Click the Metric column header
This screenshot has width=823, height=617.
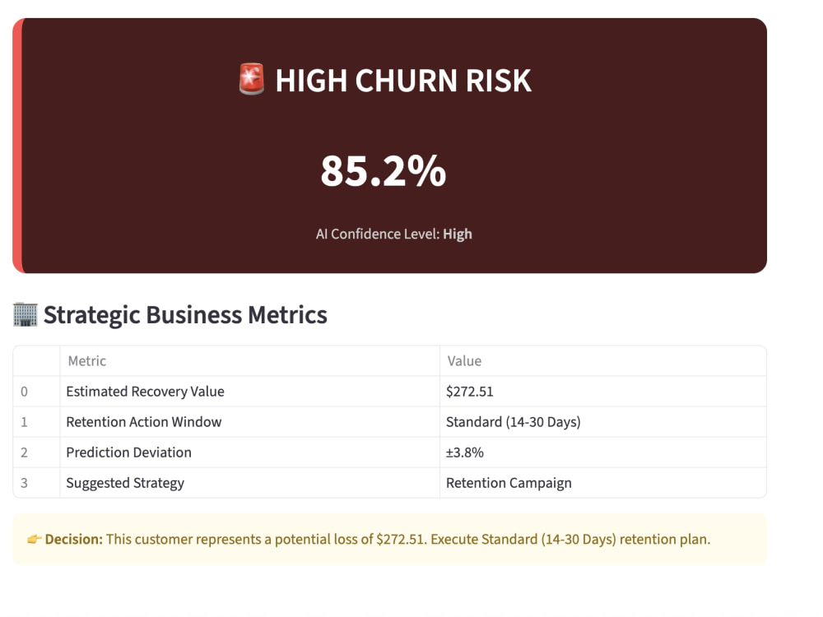[x=87, y=361]
